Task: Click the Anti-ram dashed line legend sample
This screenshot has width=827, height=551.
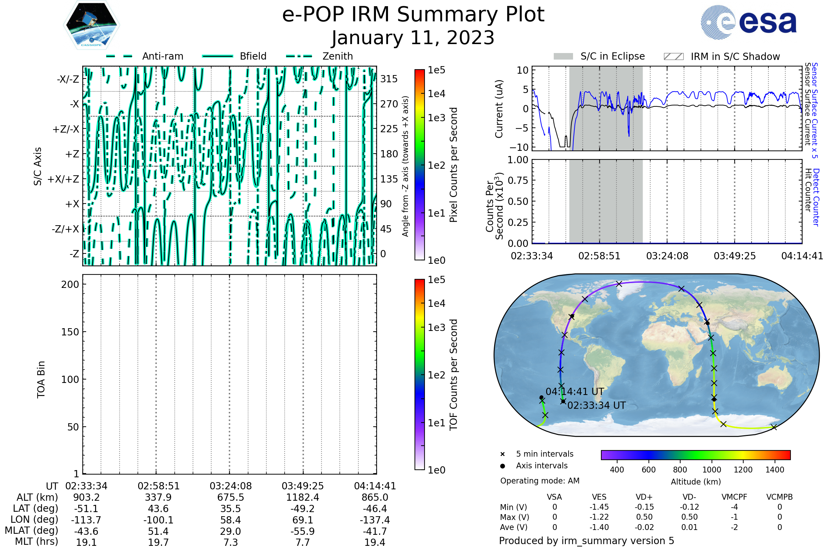Action: (x=119, y=56)
